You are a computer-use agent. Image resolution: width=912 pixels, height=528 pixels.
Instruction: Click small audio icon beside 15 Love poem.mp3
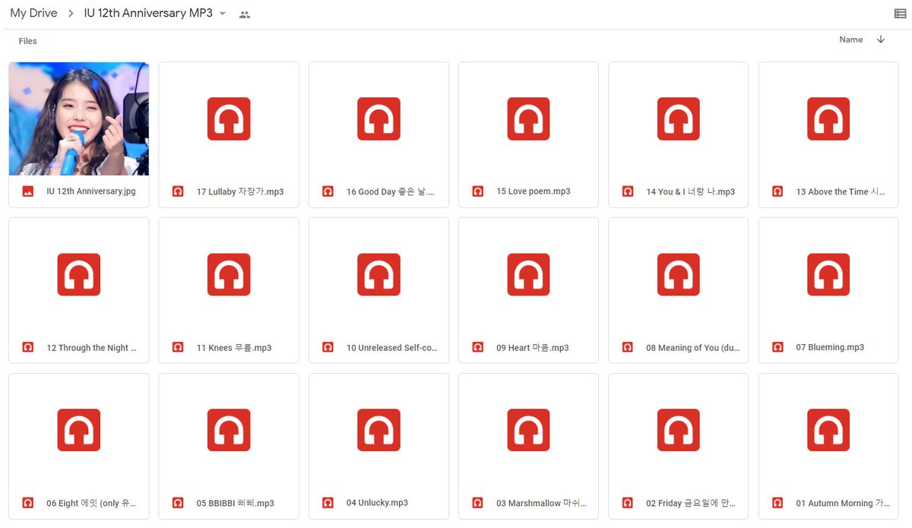pyautogui.click(x=478, y=191)
